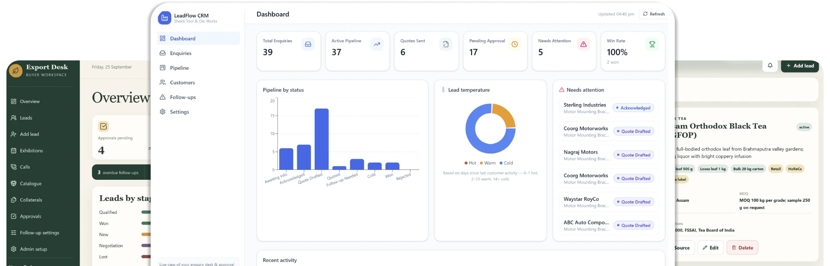Click the Quote Drafted bar in the pipeline chart
The width and height of the screenshot is (830, 266).
[x=322, y=139]
